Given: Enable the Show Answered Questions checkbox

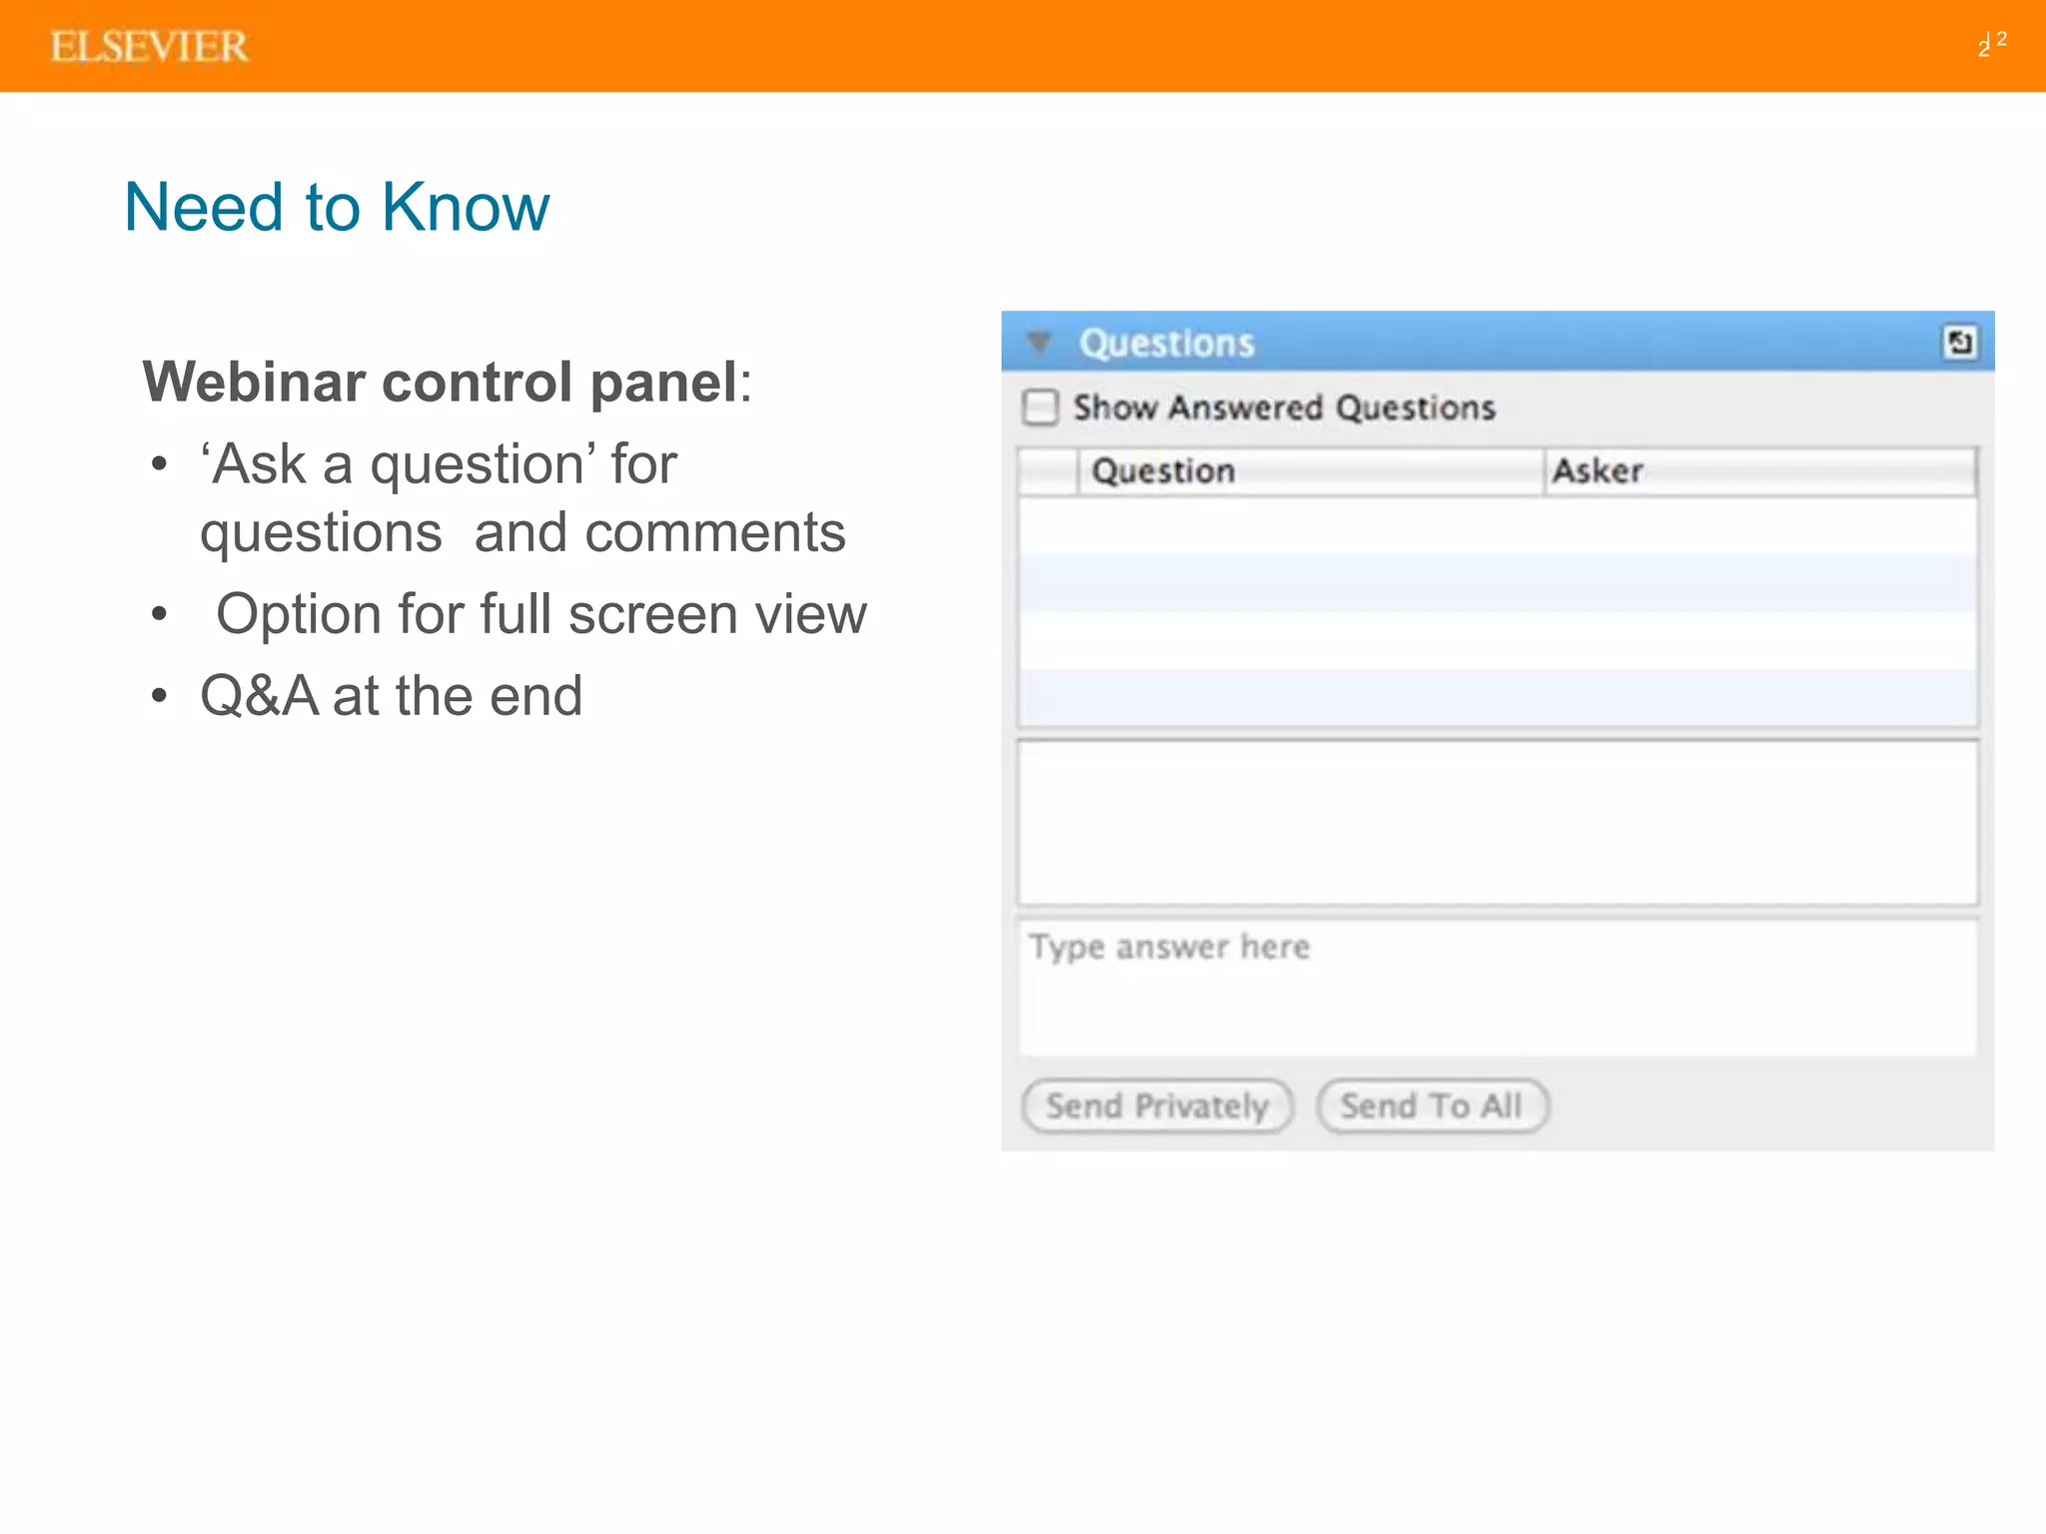Looking at the screenshot, I should coord(1040,407).
